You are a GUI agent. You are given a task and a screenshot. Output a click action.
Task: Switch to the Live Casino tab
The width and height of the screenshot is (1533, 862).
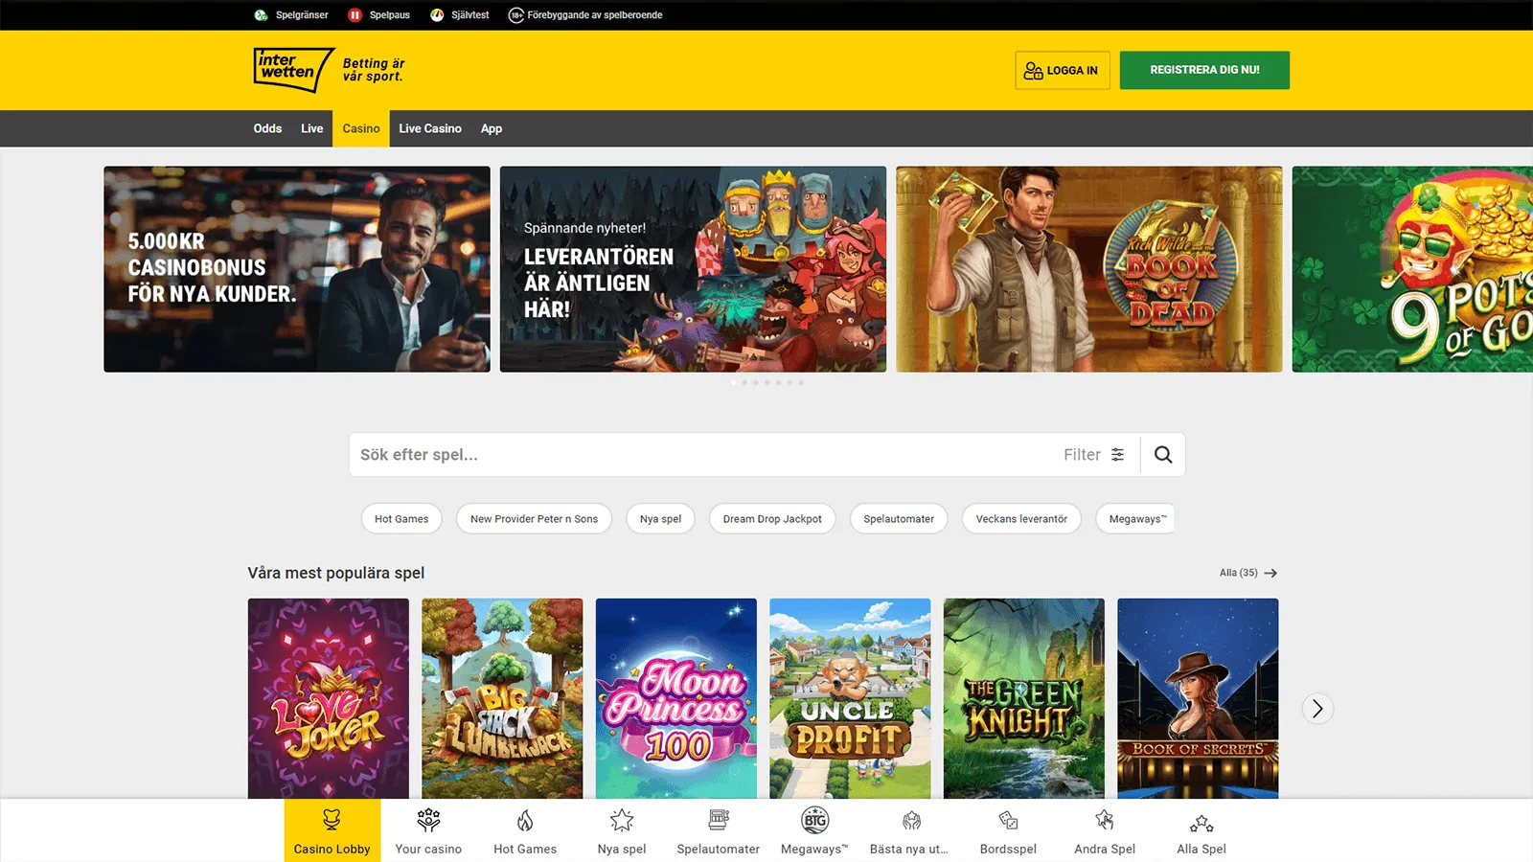tap(430, 128)
